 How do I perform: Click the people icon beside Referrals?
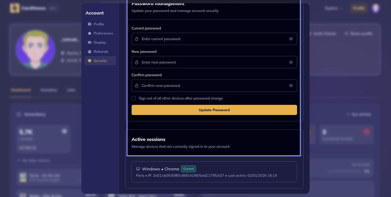90,52
